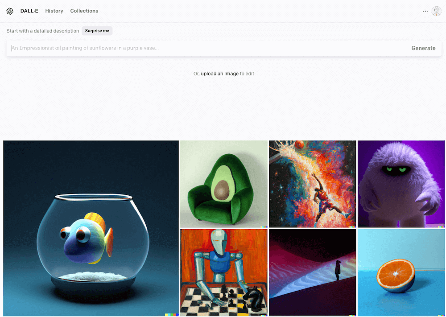
Task: Select the robot playing chess painting
Action: (x=224, y=273)
